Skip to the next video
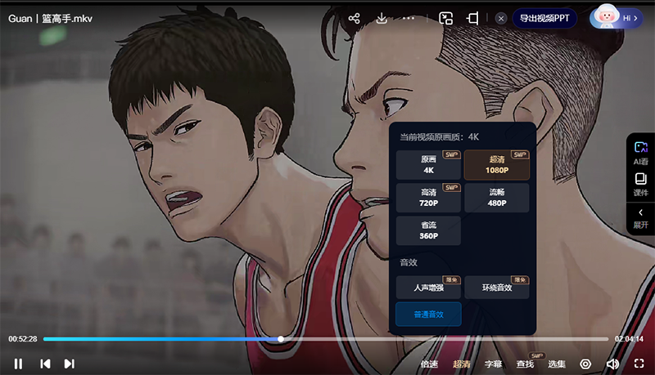This screenshot has height=375, width=655. pyautogui.click(x=70, y=364)
